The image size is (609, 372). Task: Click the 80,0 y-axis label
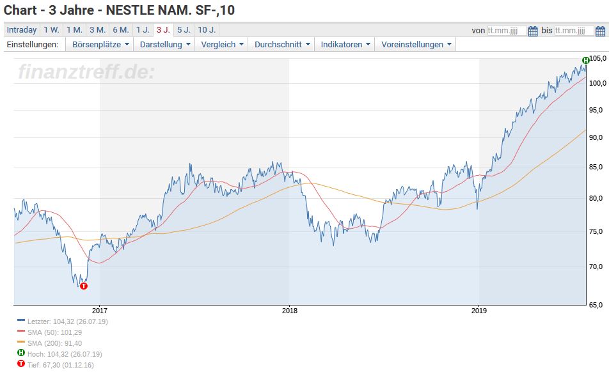(x=596, y=198)
